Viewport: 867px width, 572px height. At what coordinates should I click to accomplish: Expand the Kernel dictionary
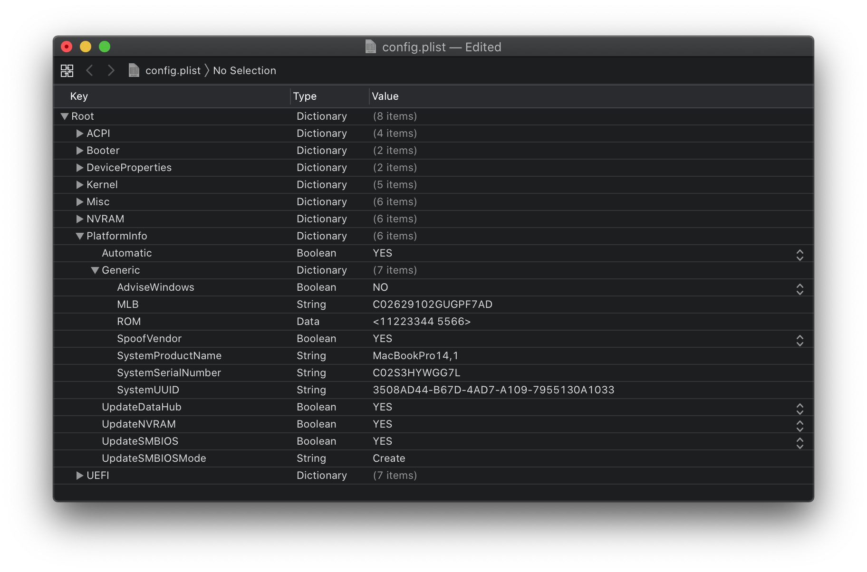click(x=80, y=185)
